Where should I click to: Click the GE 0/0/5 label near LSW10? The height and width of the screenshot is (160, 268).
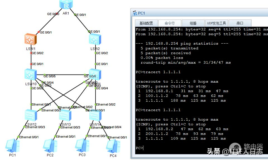pos(50,76)
